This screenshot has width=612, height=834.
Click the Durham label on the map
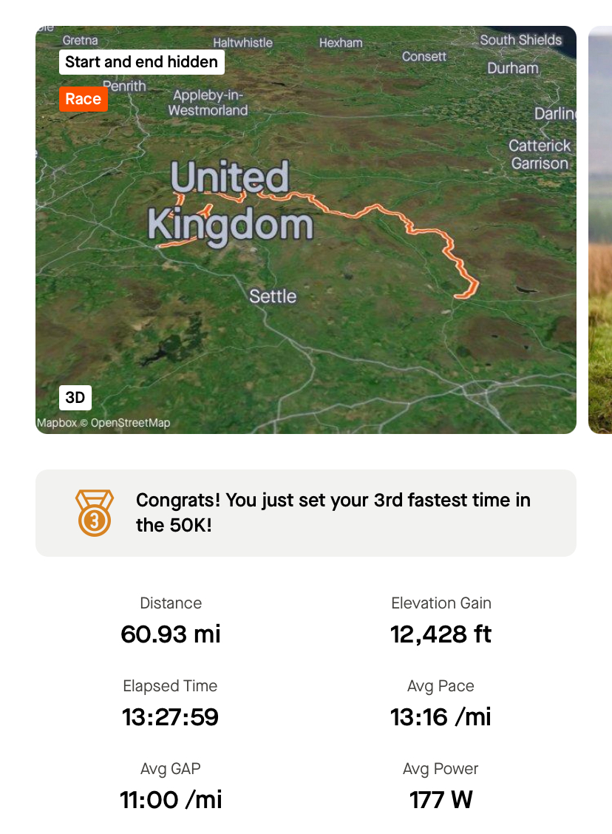pyautogui.click(x=513, y=68)
